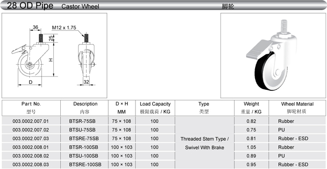Click the BTSRE-100SB description cell
The image size is (327, 169).
pyautogui.click(x=85, y=165)
